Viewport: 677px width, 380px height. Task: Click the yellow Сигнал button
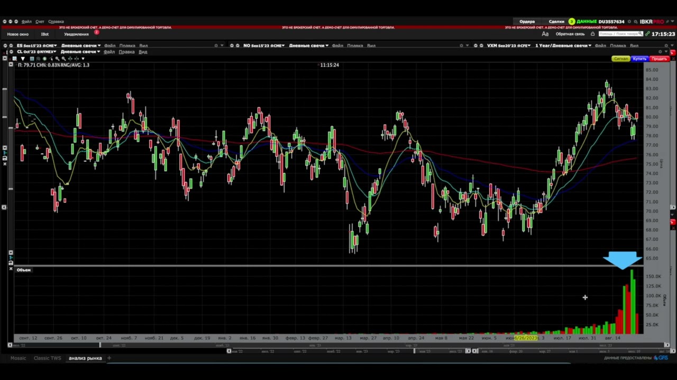(x=620, y=59)
